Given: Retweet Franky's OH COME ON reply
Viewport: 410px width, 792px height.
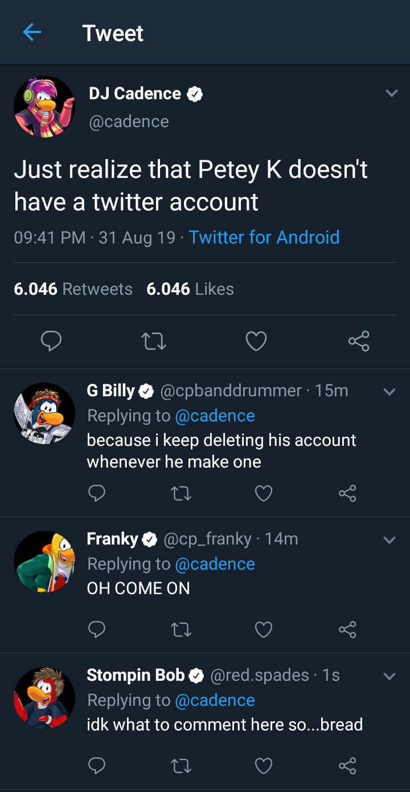Looking at the screenshot, I should pyautogui.click(x=181, y=629).
